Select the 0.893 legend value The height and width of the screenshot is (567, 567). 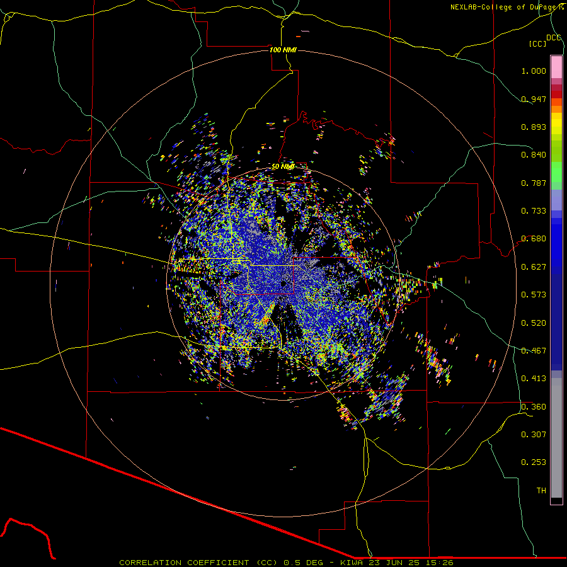point(534,127)
